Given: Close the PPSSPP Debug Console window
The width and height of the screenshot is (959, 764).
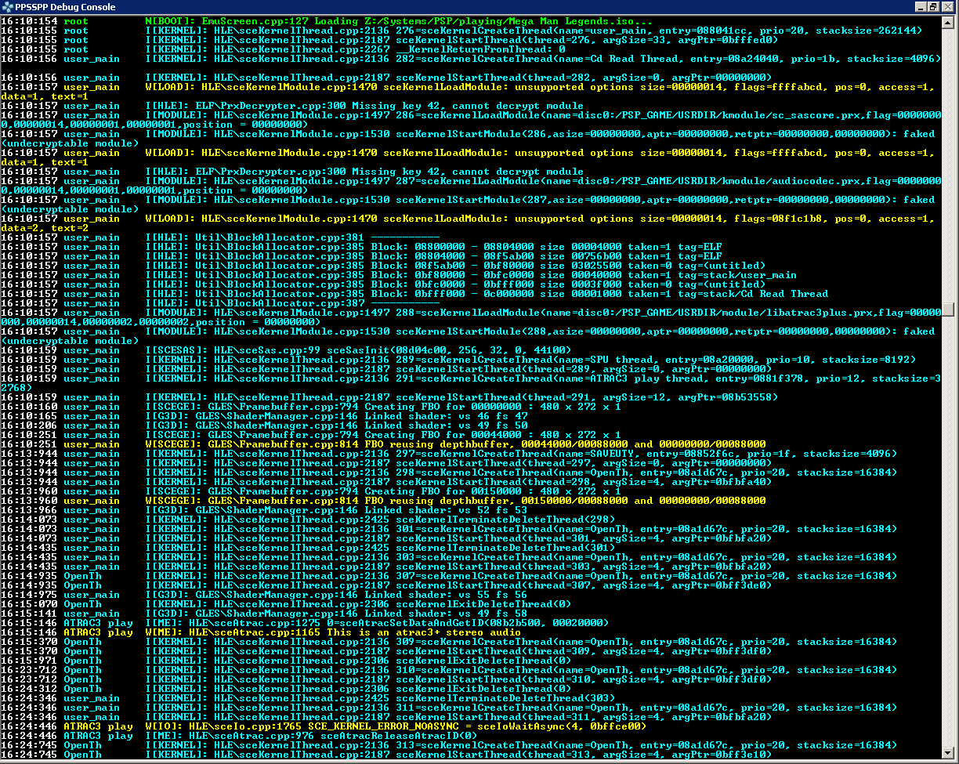Looking at the screenshot, I should tap(947, 7).
